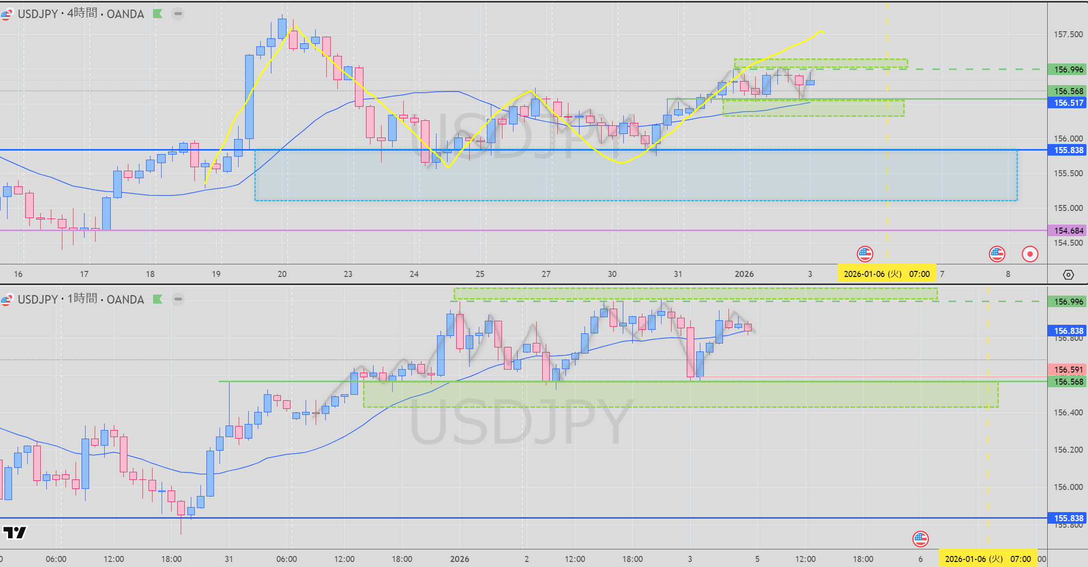Click green flag marker on 4-hour chart title
The image size is (1088, 567).
click(158, 14)
